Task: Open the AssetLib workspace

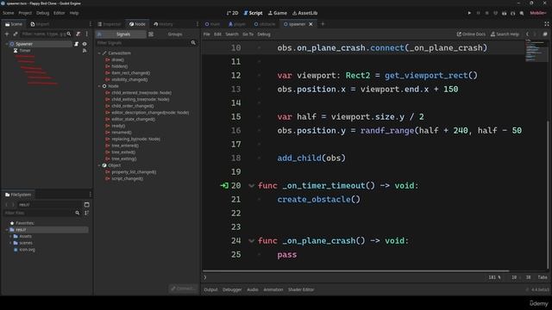Action: pos(304,13)
